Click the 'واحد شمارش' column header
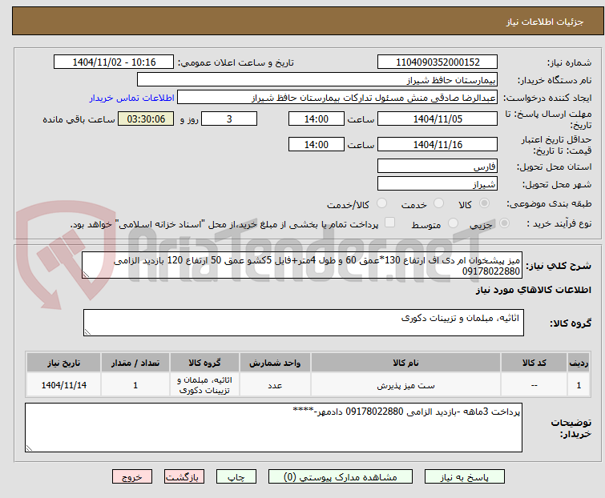Viewport: 605px width, 498px height. pyautogui.click(x=275, y=363)
